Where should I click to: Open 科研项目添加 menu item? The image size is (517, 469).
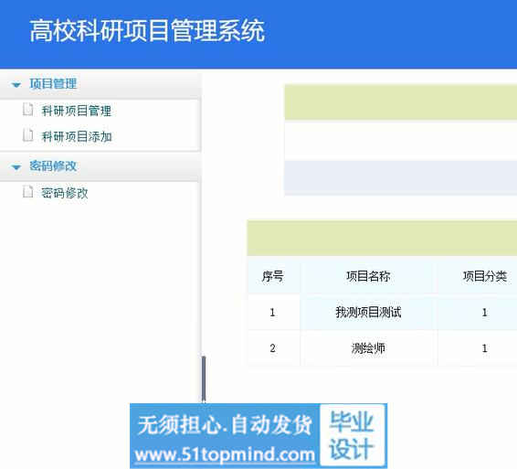tap(77, 136)
